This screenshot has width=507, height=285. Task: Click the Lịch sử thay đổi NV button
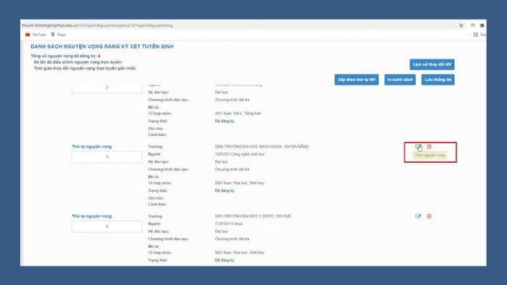pos(432,64)
